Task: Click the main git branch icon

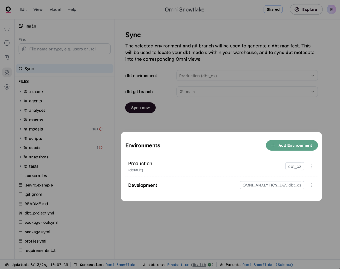Action: click(21, 26)
